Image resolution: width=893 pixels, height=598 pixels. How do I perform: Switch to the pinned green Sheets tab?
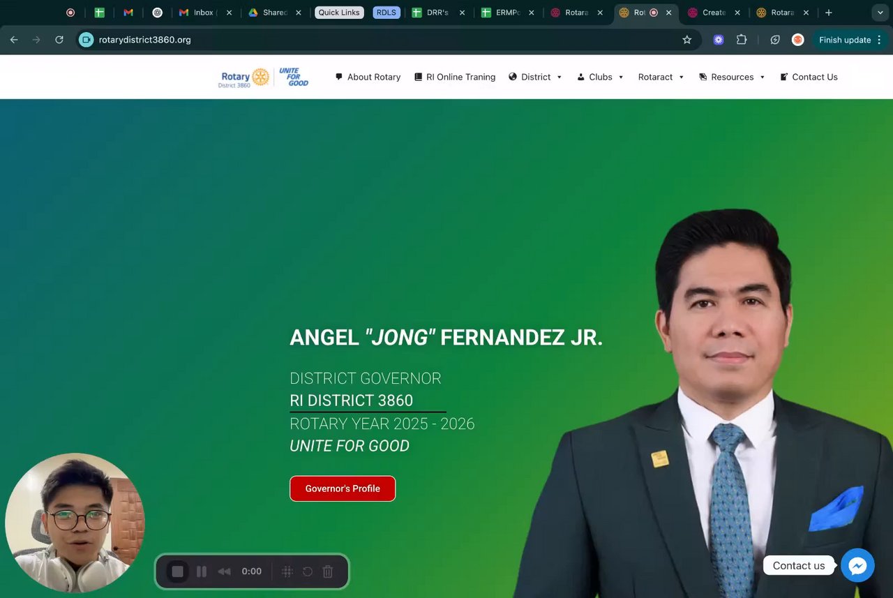coord(100,13)
